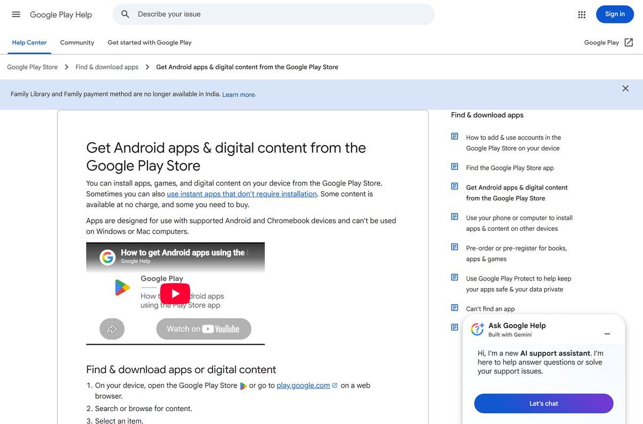643x424 pixels.
Task: Open 'use instant apps that don't require installation' link
Action: 242,194
